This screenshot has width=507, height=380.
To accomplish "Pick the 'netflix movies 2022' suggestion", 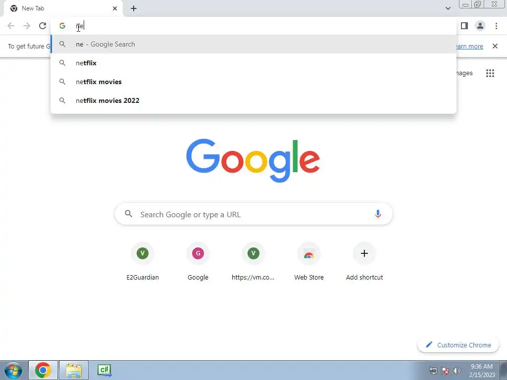I will pyautogui.click(x=253, y=100).
